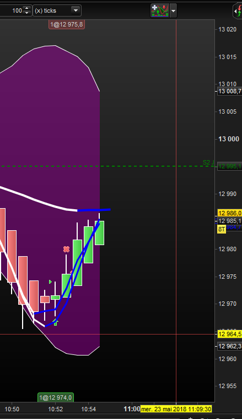Click the yellow 8T tag
The width and height of the screenshot is (242, 419).
pos(222,229)
